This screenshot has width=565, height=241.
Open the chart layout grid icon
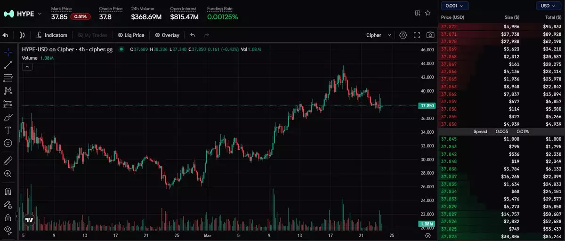(418, 13)
